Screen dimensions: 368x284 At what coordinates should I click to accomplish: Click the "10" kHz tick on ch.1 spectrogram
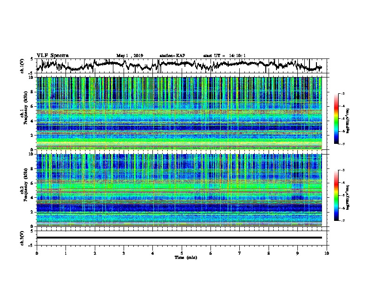tap(32, 77)
